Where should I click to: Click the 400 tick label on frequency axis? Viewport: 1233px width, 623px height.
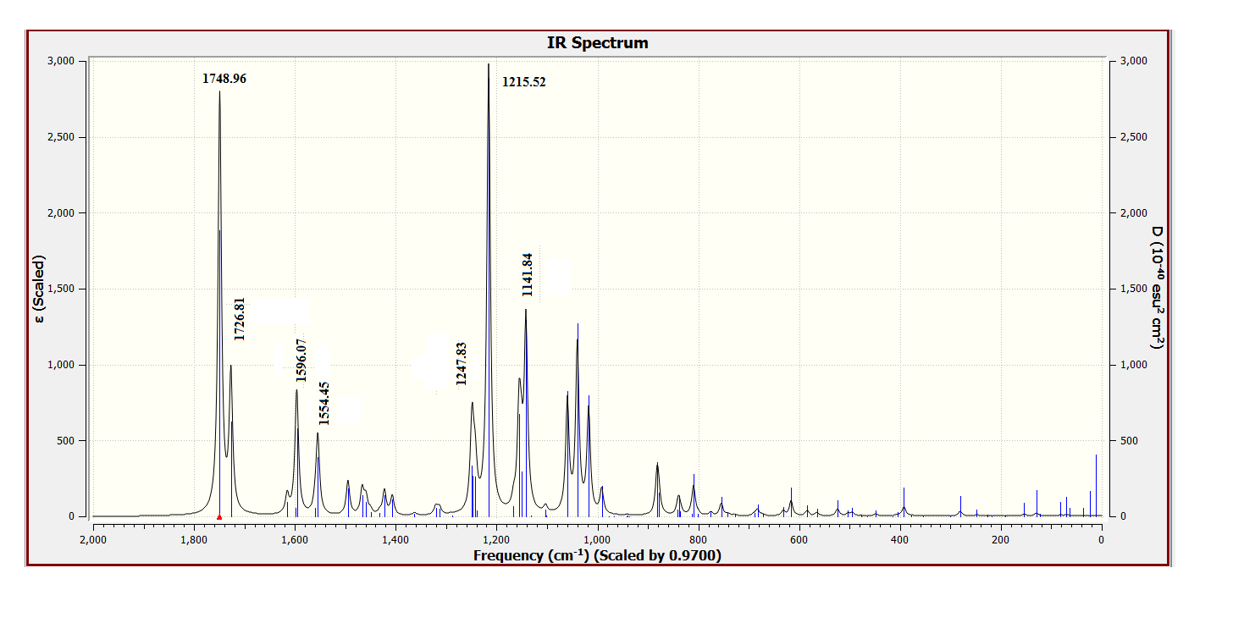899,540
